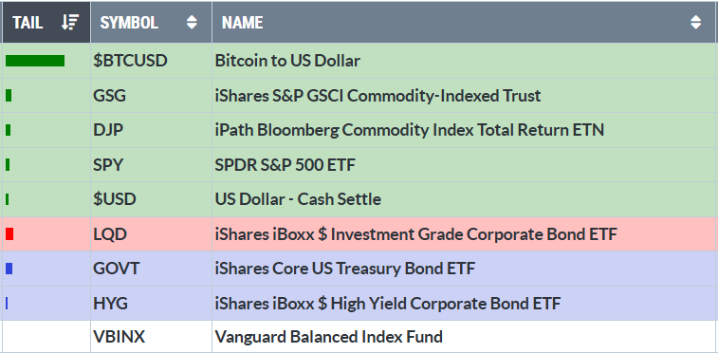
Task: Click the NAME column header text
Action: (242, 23)
